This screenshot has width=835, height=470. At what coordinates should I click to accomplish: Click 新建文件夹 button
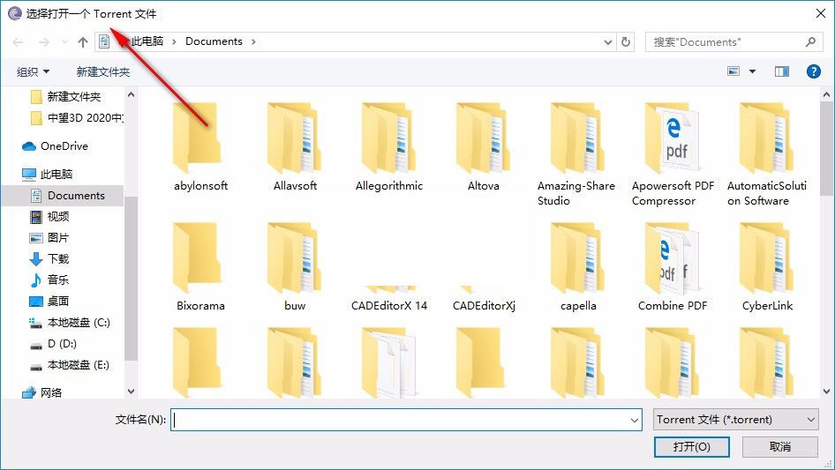click(102, 71)
